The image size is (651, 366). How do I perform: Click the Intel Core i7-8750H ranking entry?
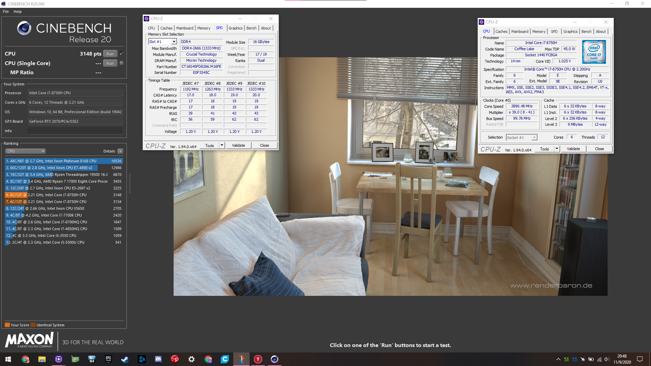coord(64,195)
